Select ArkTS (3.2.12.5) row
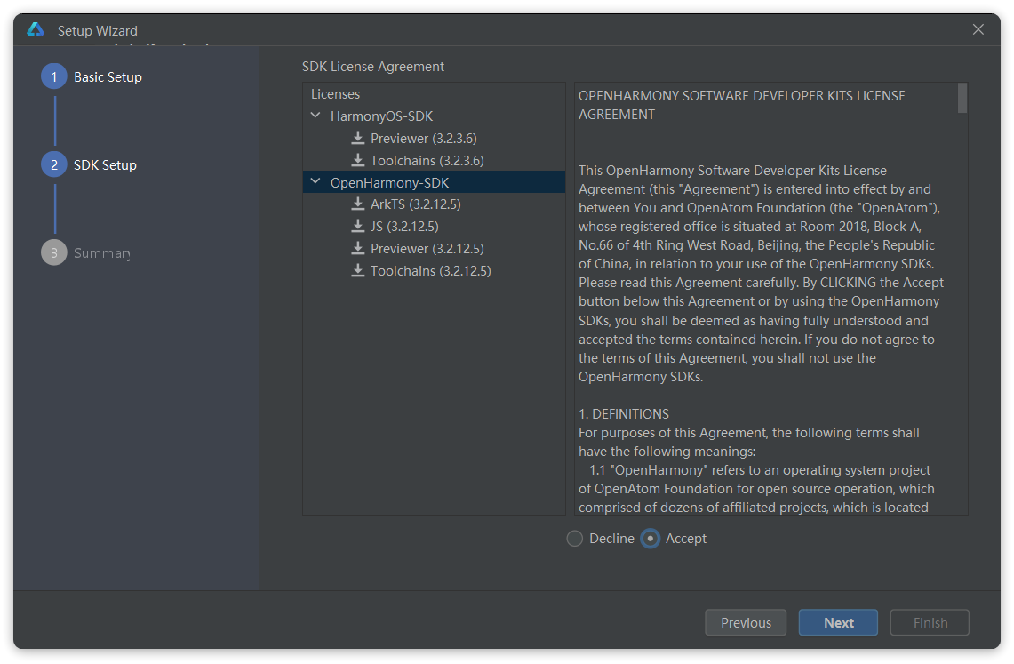The width and height of the screenshot is (1014, 664). [434, 204]
